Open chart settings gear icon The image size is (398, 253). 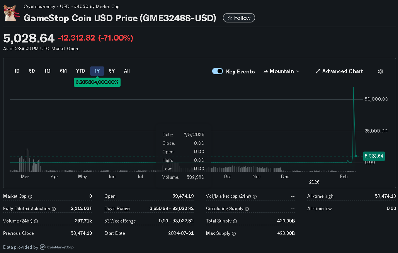click(x=380, y=71)
